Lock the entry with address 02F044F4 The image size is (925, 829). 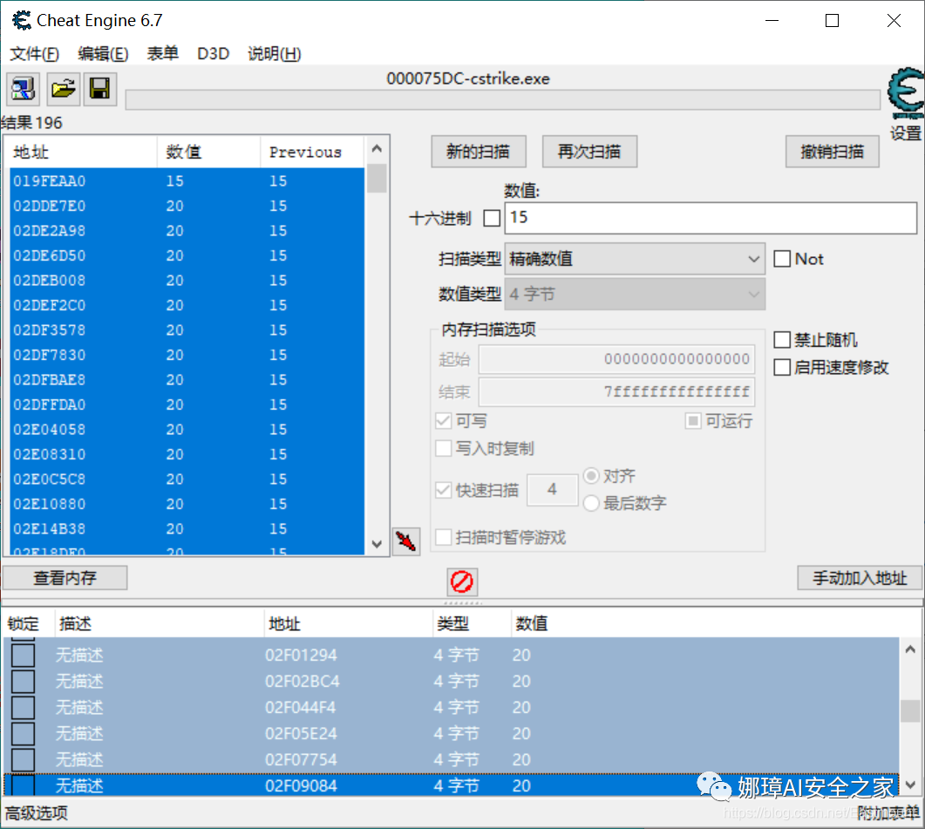[23, 708]
